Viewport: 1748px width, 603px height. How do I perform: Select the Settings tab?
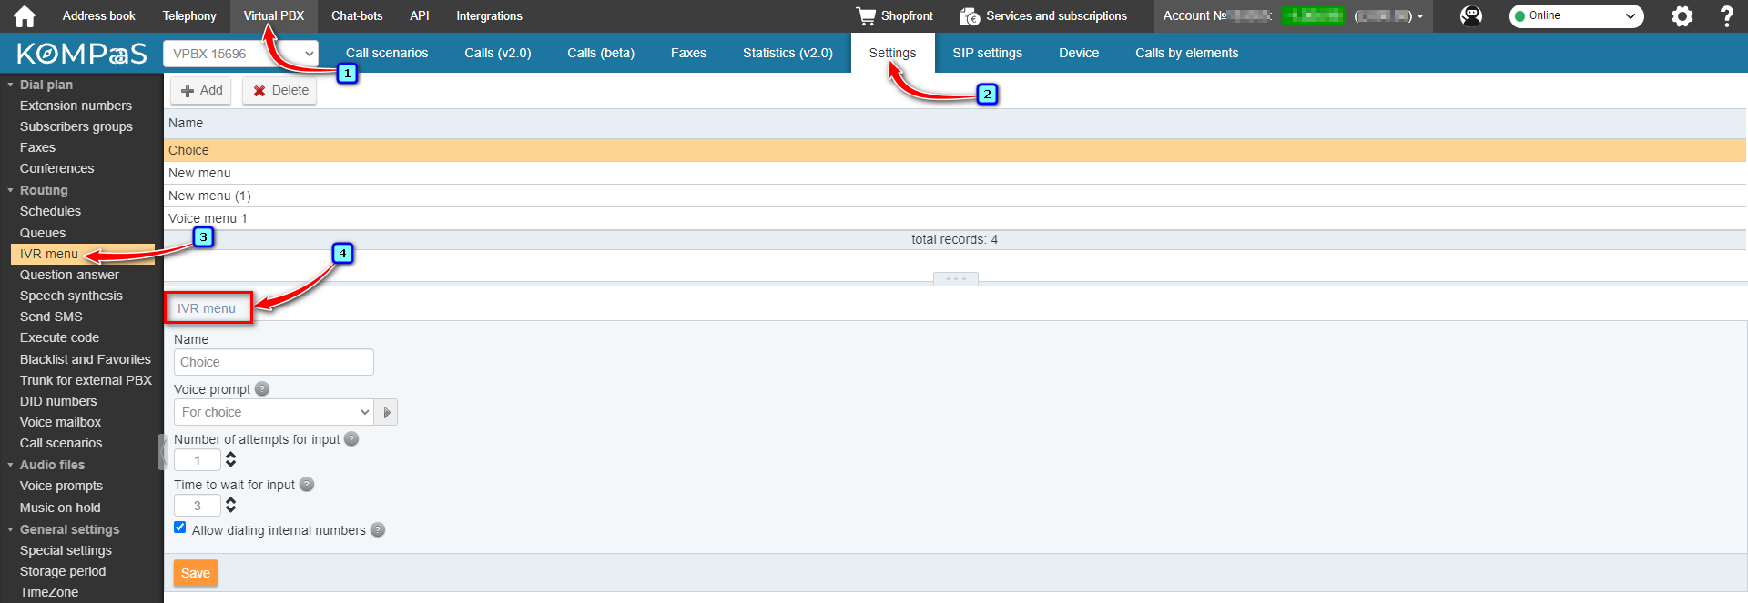tap(892, 54)
